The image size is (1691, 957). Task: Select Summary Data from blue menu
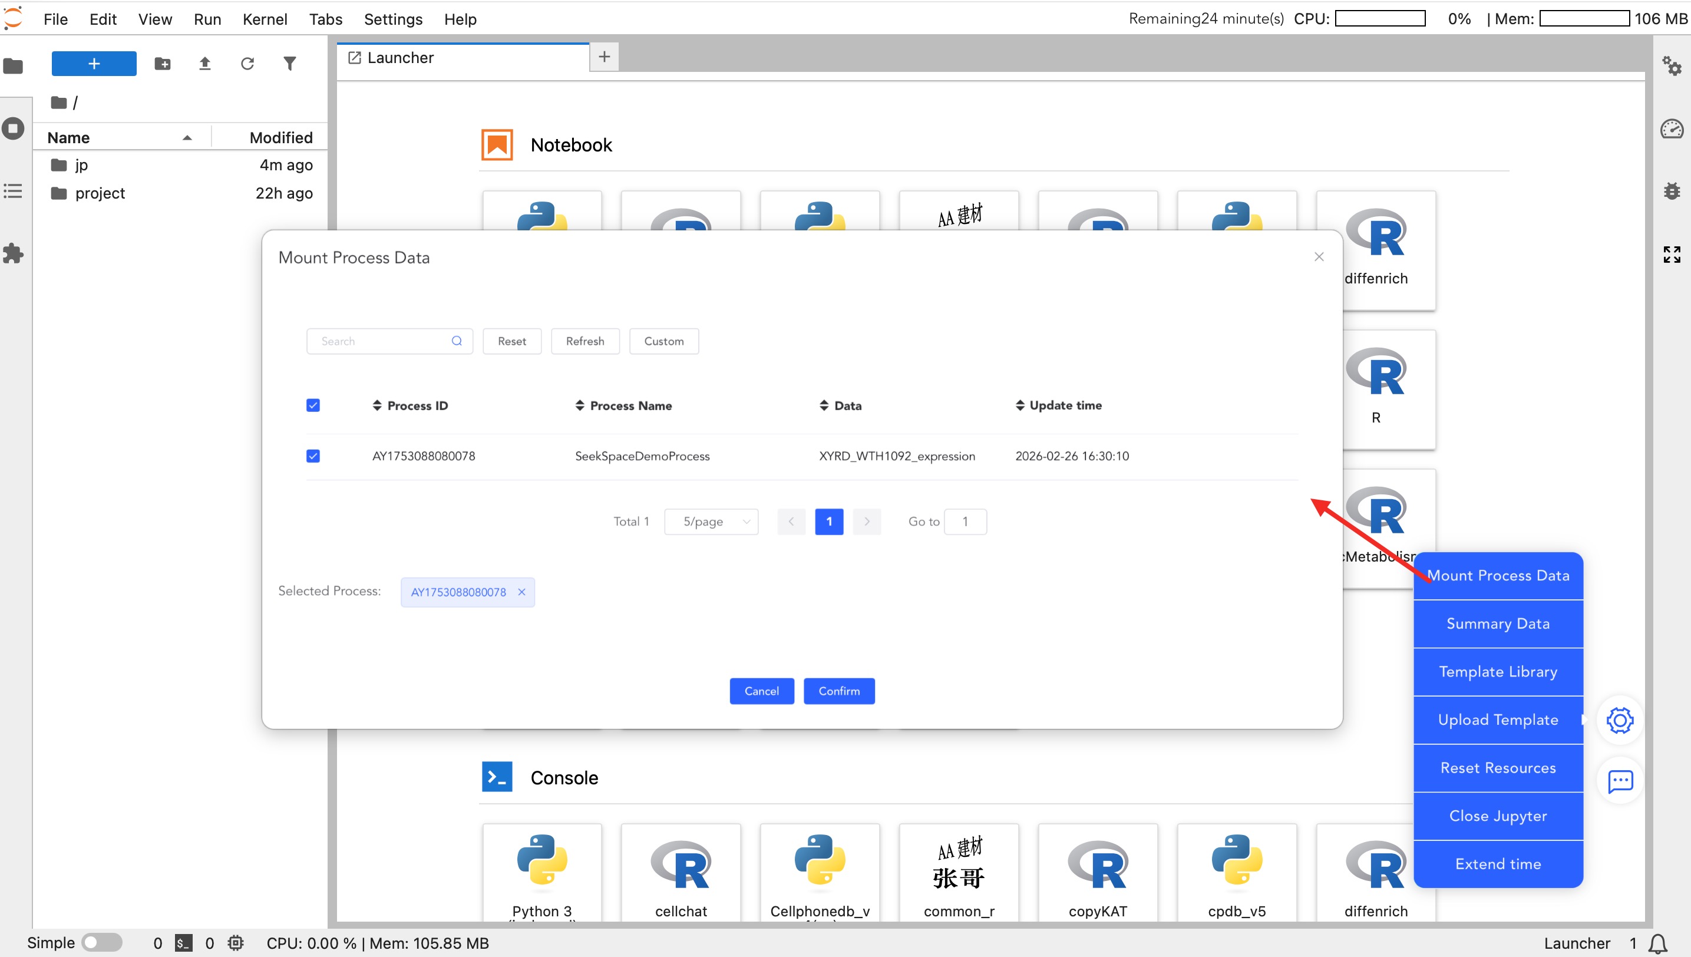[1497, 623]
